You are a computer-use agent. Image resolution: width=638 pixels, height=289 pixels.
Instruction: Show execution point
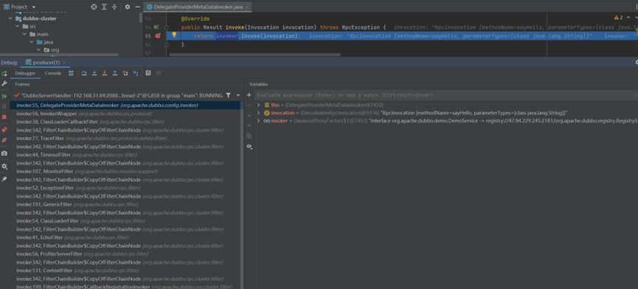71,73
